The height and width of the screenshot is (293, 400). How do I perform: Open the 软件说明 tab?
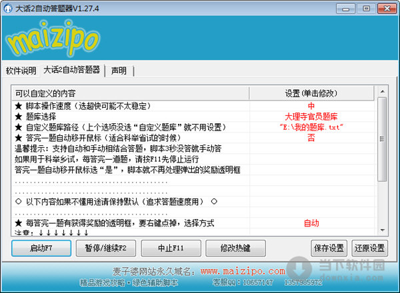[21, 71]
